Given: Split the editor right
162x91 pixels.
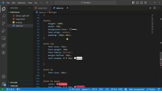Looking at the screenshot, I should point(154,8).
